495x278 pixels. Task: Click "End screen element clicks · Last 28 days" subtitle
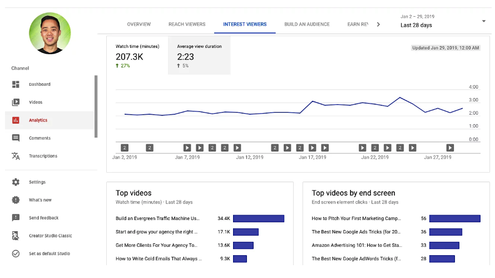pos(355,202)
